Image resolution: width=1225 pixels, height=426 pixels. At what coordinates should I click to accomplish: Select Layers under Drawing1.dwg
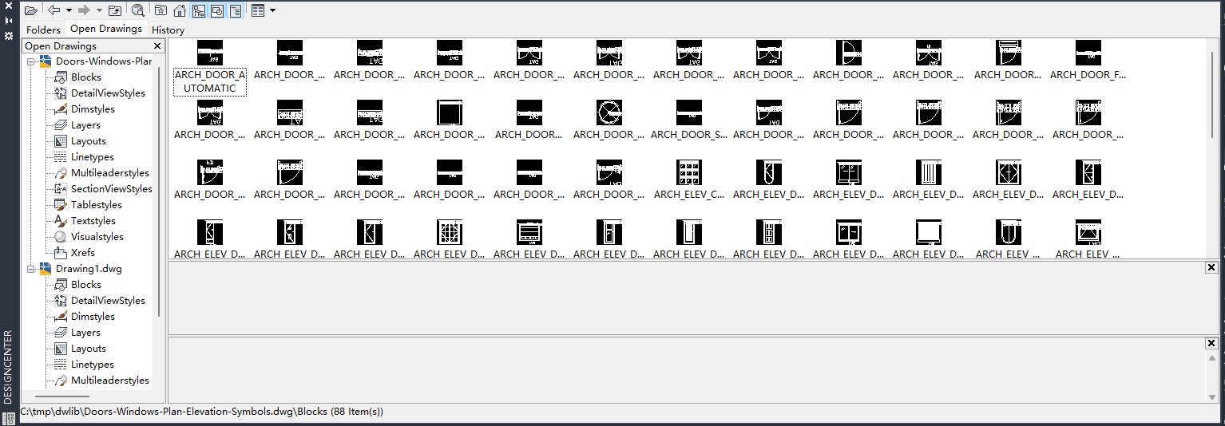(85, 333)
